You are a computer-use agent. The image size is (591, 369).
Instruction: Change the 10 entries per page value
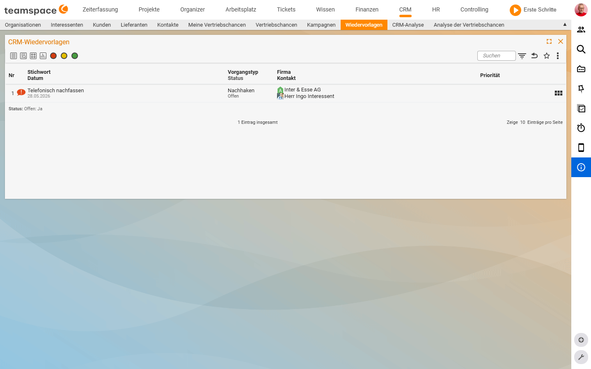(522, 122)
